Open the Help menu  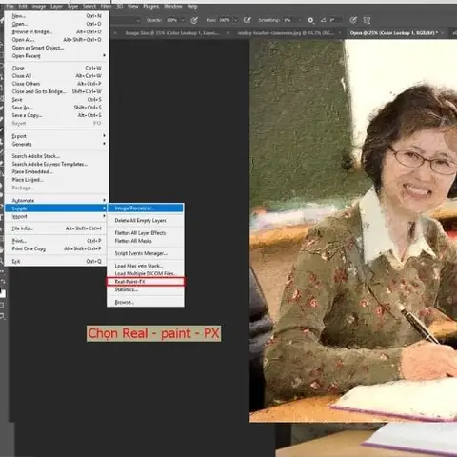coord(192,6)
